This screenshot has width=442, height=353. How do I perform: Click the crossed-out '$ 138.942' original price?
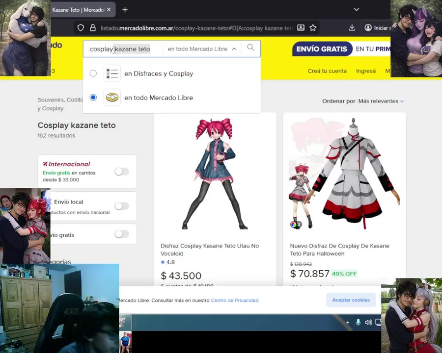click(301, 264)
